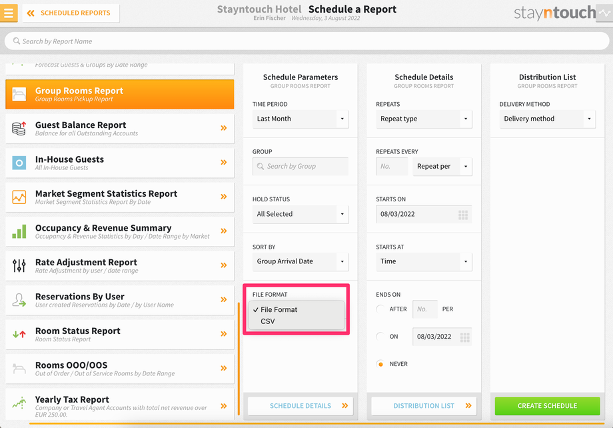Open Guest Balance Report via chevron arrows
Screen dimensions: 613x428
[224, 128]
